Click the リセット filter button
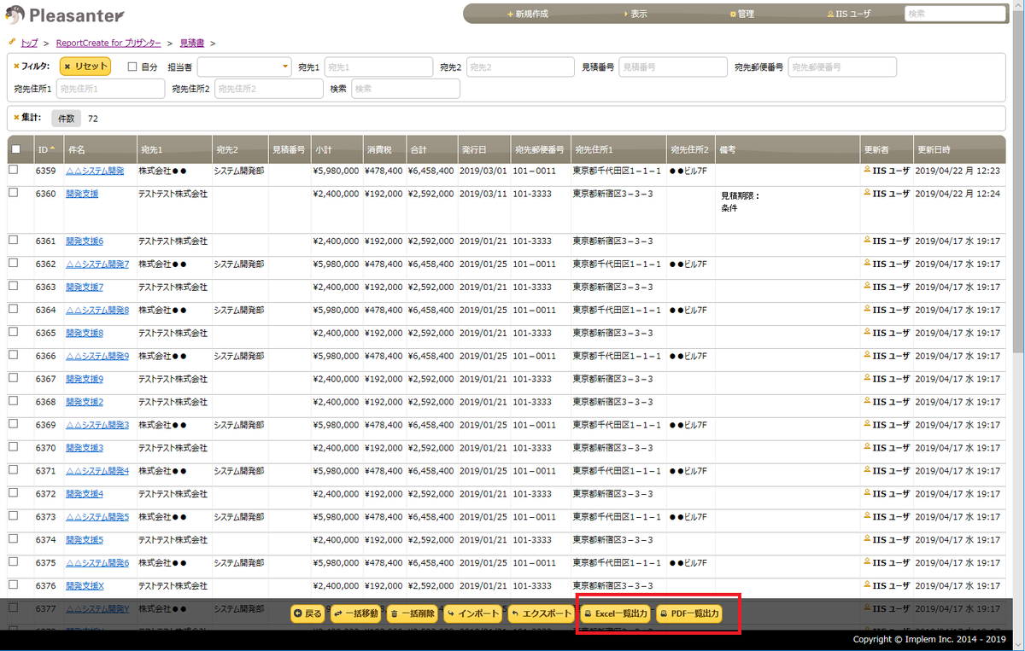Screen dimensions: 1025x651 [x=85, y=66]
